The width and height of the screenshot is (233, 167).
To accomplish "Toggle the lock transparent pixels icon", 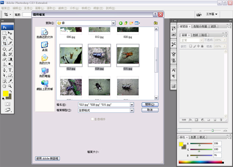I will (x=190, y=46).
